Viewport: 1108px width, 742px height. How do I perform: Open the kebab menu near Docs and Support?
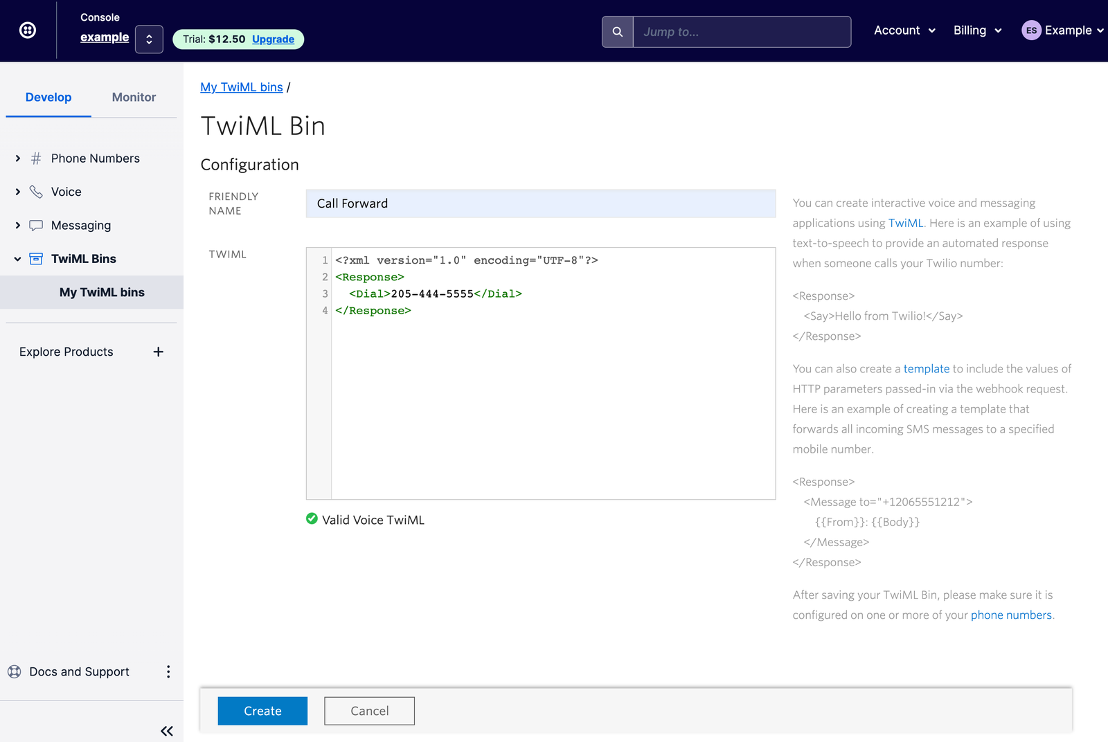(168, 671)
